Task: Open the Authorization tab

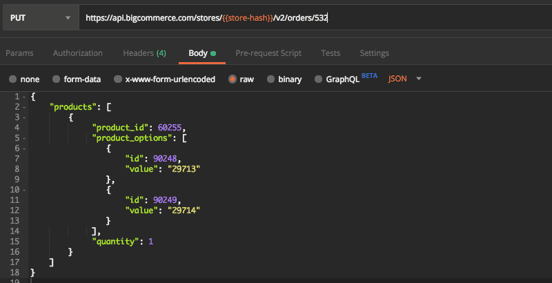Action: (78, 53)
